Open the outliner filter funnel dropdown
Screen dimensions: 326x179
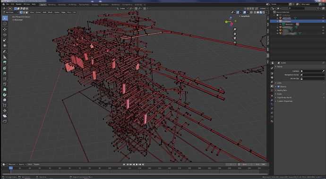pos(318,9)
